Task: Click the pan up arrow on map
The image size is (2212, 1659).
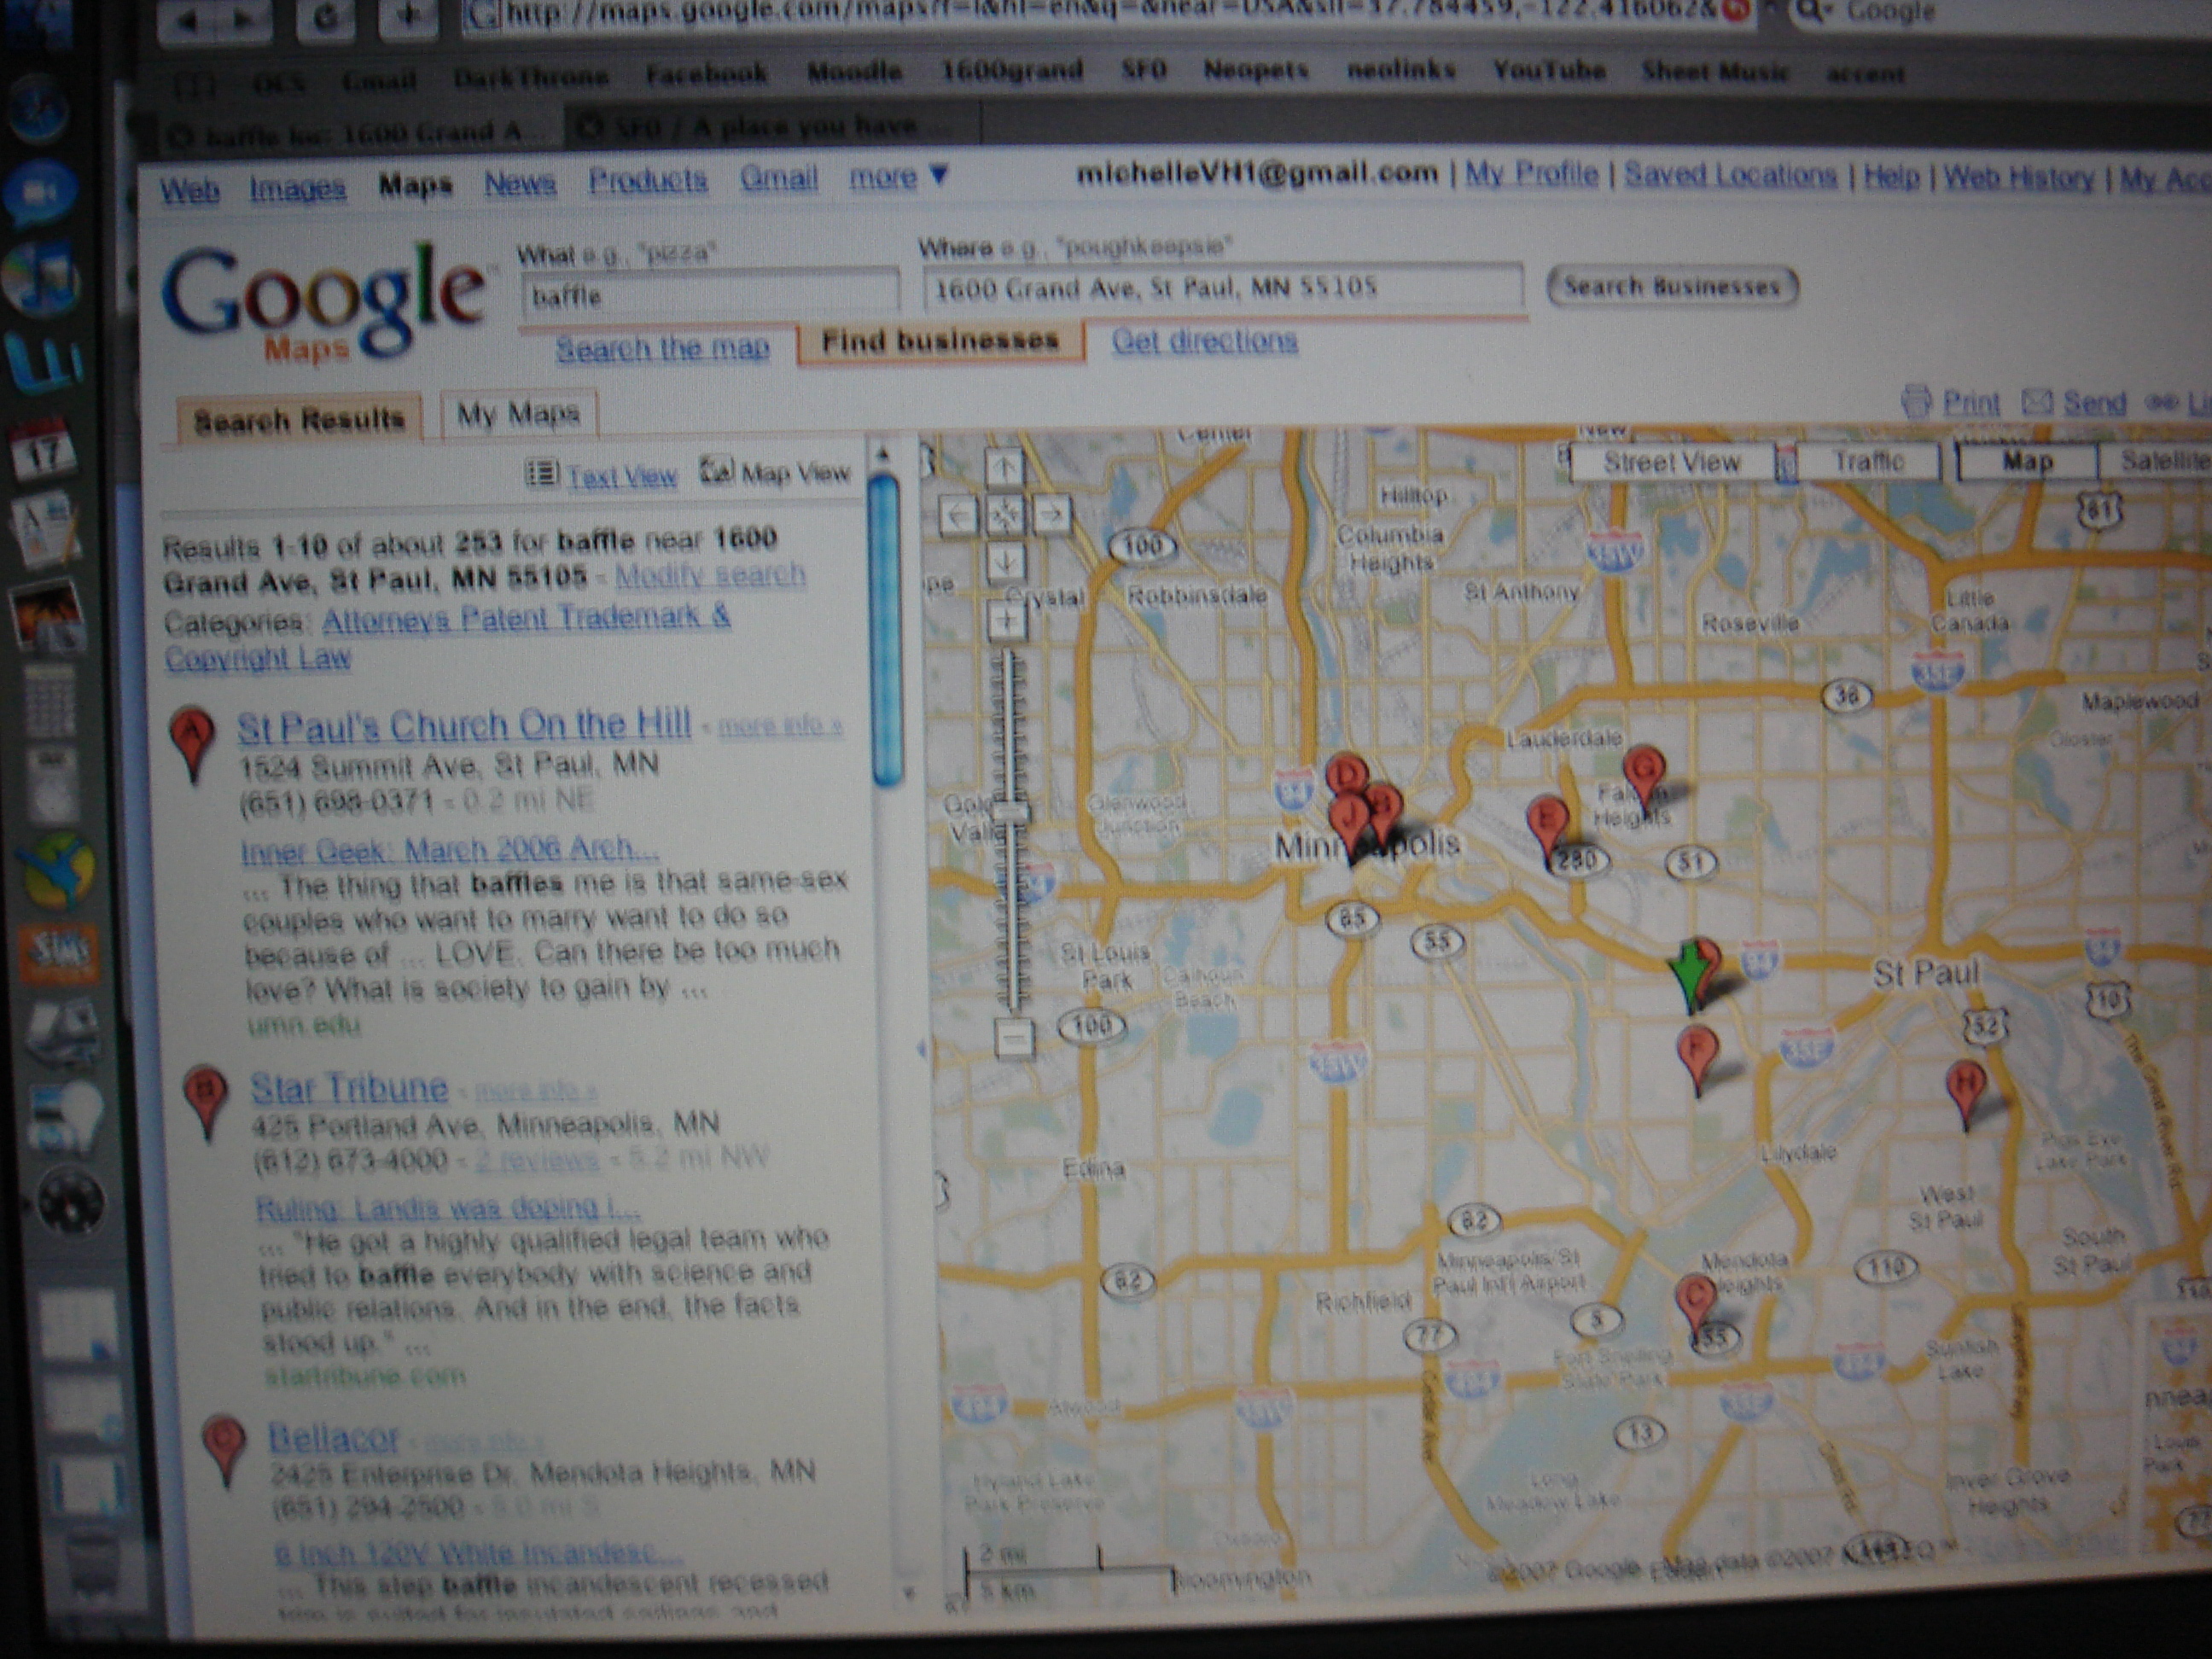Action: (1005, 466)
